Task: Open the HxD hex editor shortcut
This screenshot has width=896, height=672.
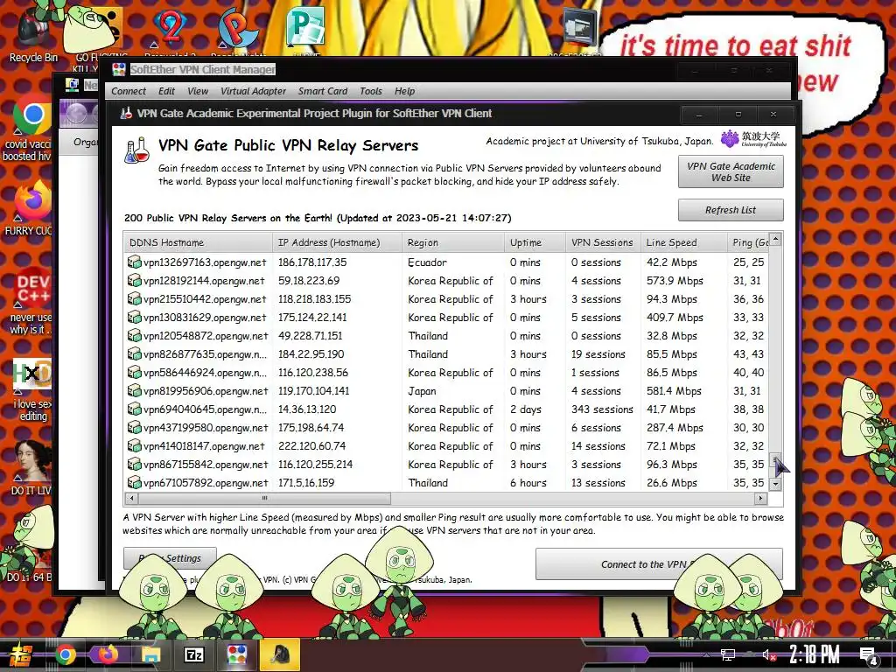Action: 32,374
